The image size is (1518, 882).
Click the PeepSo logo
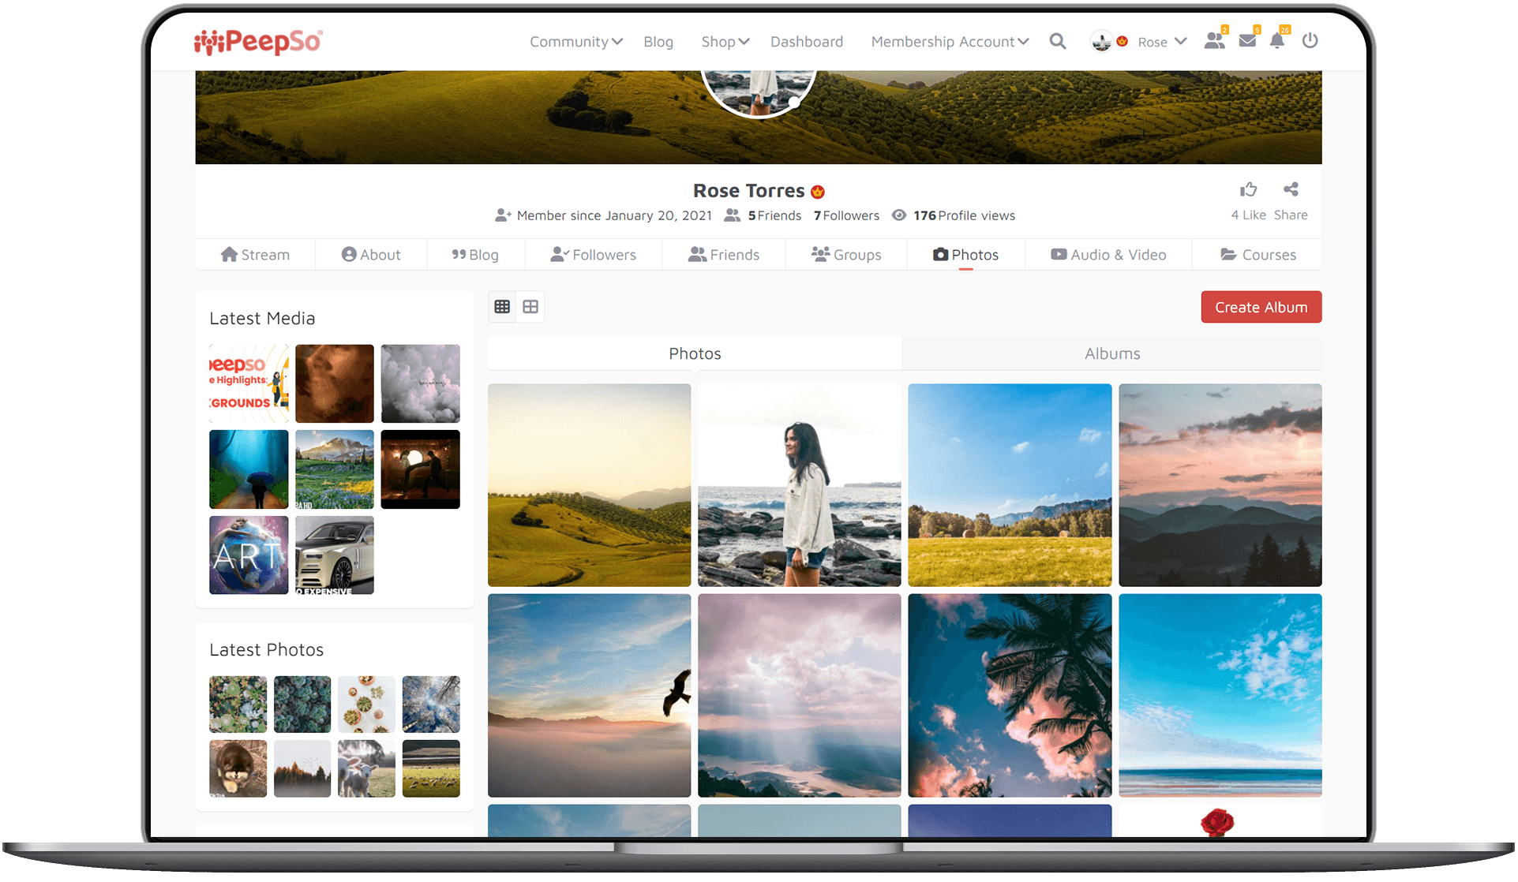point(258,42)
